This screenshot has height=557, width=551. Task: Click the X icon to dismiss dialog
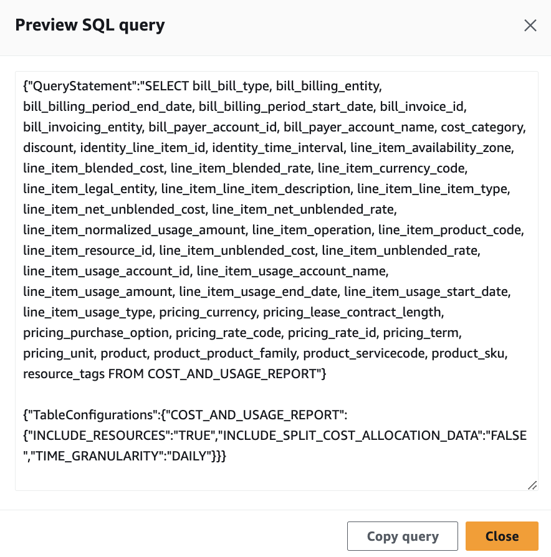click(x=530, y=25)
